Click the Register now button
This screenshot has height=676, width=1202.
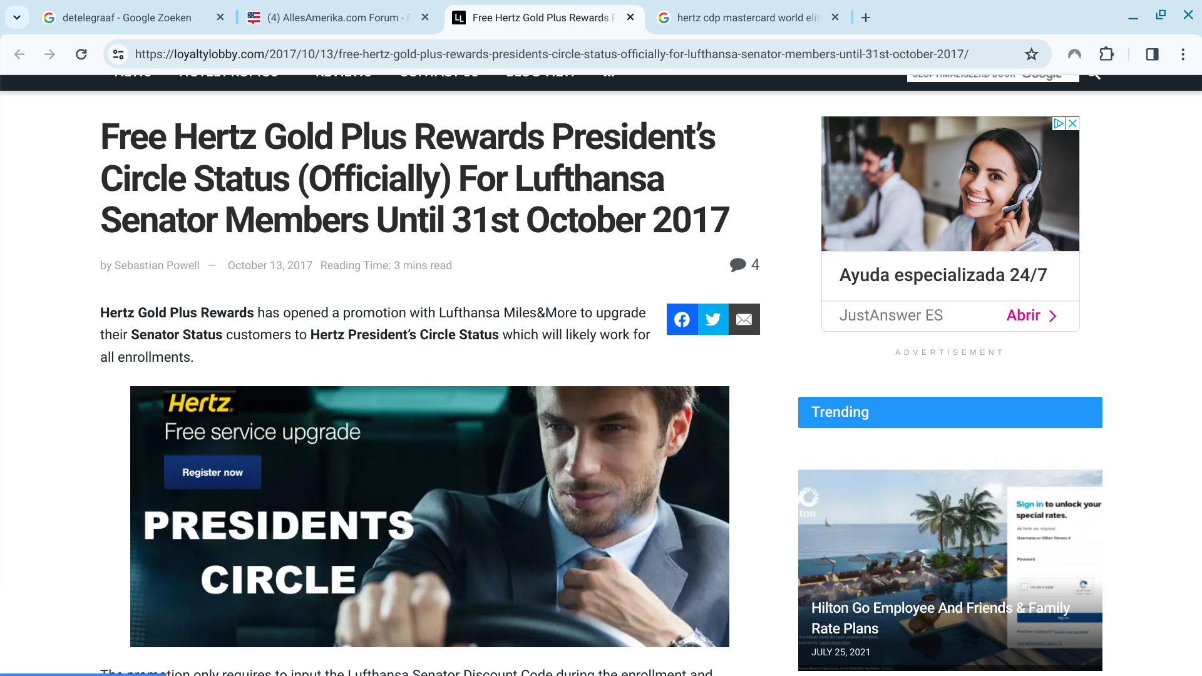point(212,472)
